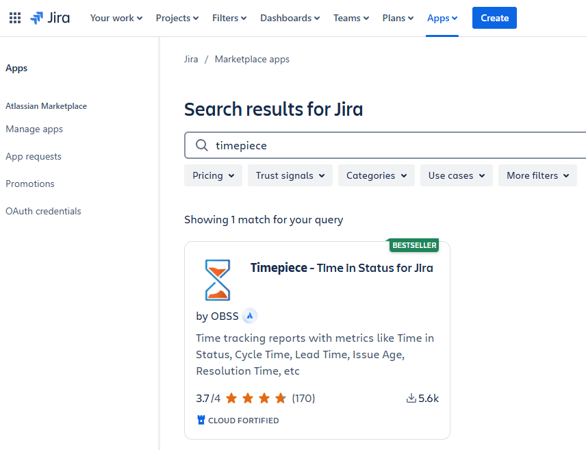Click the Timepiece hourglass app icon
Viewport: 586px width, 450px height.
(x=218, y=279)
